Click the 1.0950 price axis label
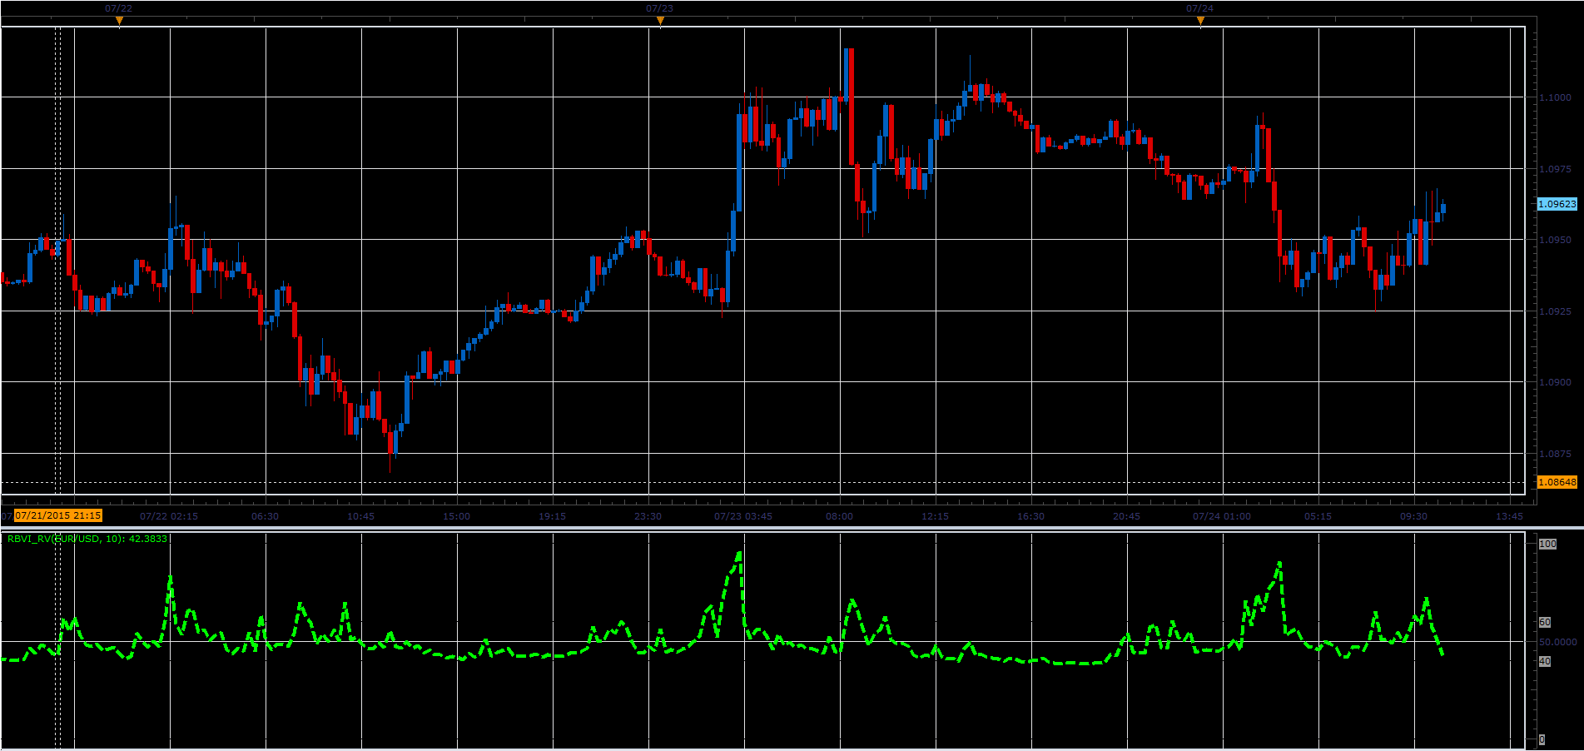Image resolution: width=1584 pixels, height=751 pixels. pyautogui.click(x=1555, y=240)
